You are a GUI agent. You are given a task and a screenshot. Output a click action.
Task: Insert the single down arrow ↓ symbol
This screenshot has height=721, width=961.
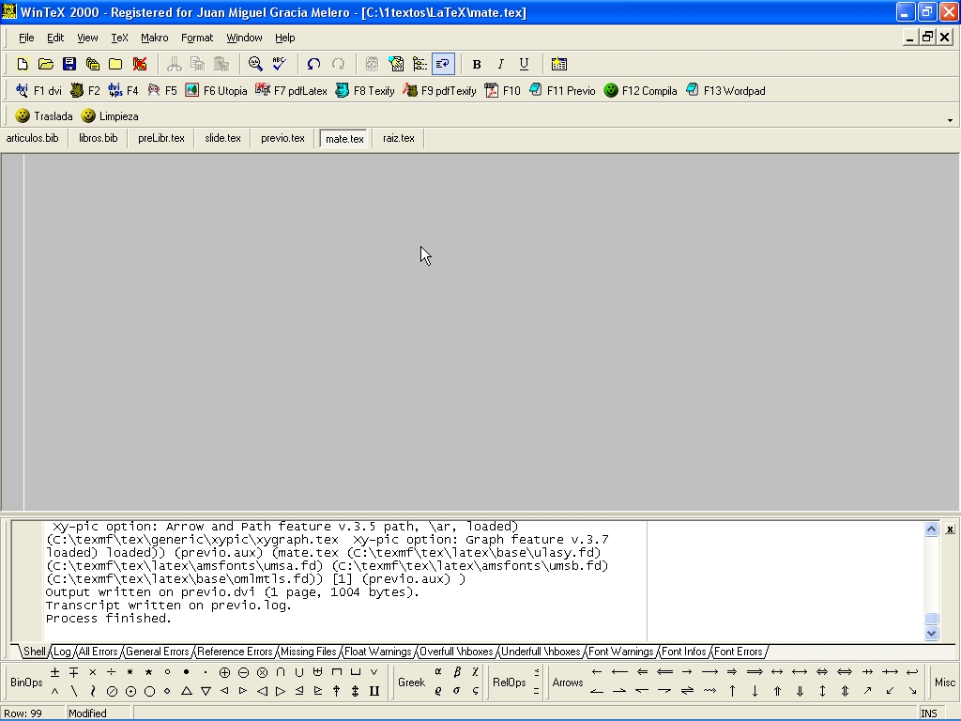755,691
